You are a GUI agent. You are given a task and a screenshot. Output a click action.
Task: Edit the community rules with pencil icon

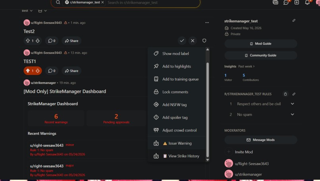tap(294, 94)
